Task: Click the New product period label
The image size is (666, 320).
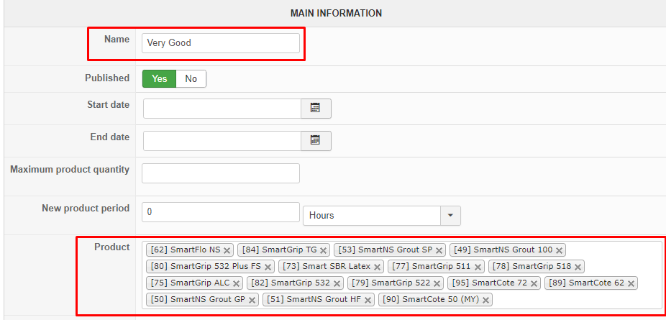Action: [x=86, y=209]
